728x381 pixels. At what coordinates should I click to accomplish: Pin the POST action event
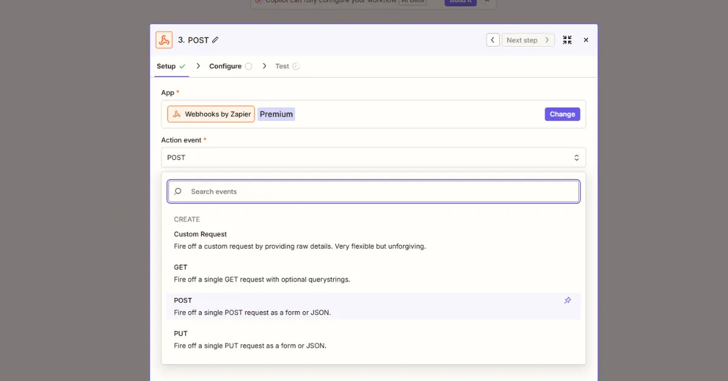click(568, 300)
